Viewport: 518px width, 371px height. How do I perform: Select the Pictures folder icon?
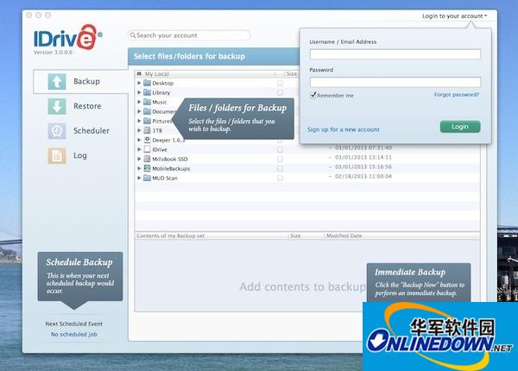point(147,121)
